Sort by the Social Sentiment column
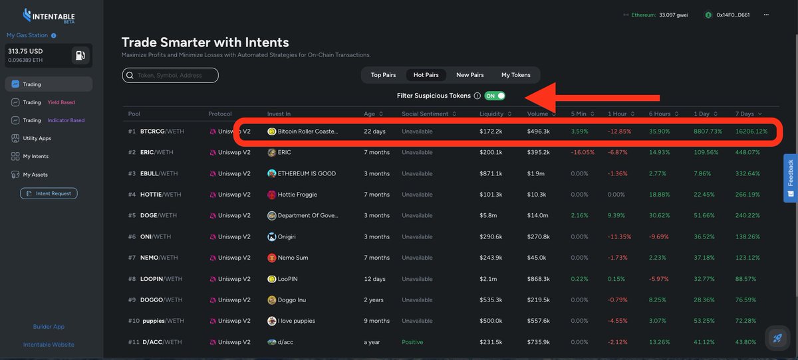Screen dimensions: 798x360 point(428,114)
